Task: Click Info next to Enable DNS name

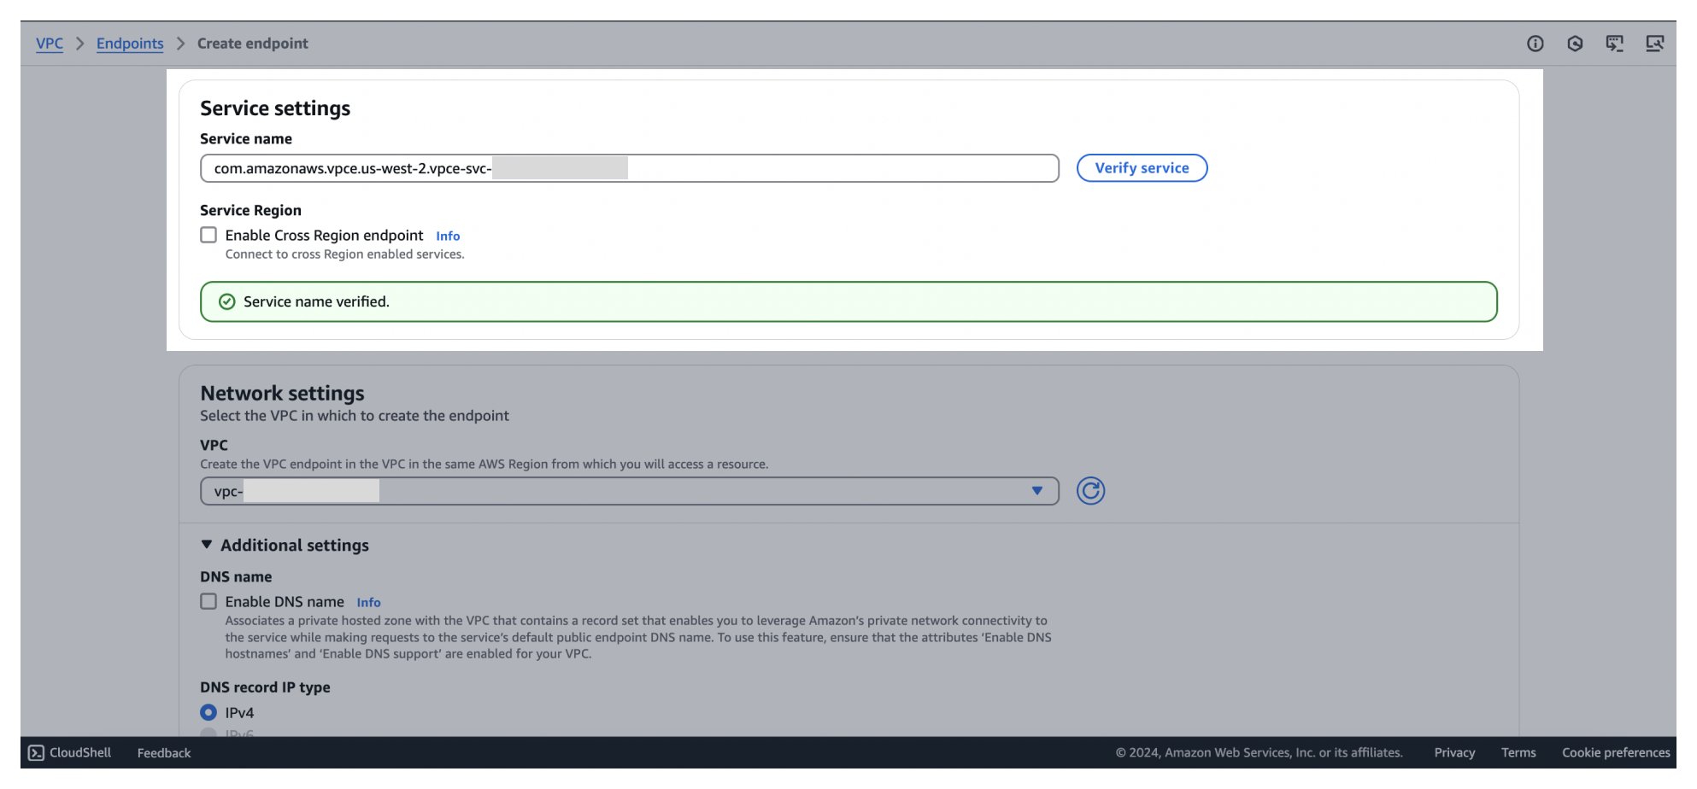Action: (x=368, y=602)
